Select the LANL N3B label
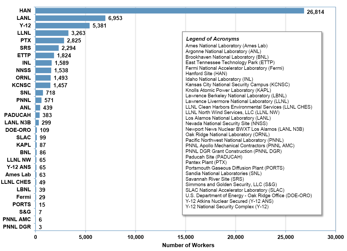This screenshot has height=251, width=347. 18,123
